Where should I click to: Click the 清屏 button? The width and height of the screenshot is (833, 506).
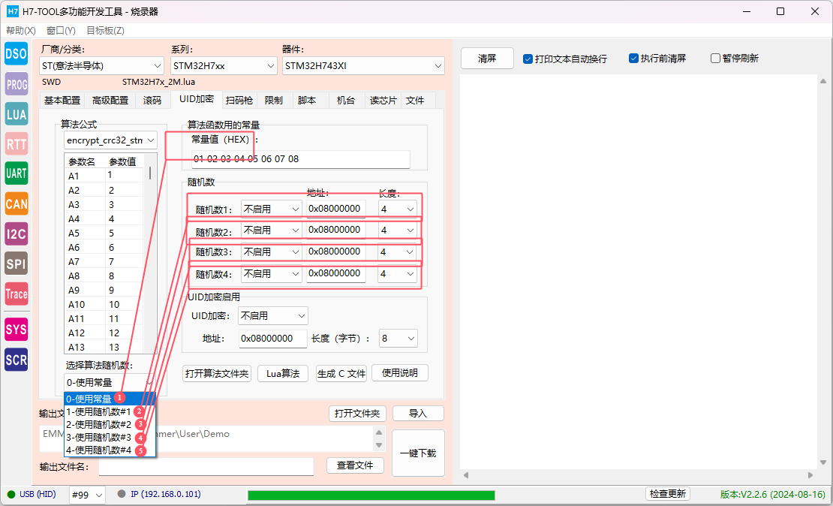coord(487,59)
